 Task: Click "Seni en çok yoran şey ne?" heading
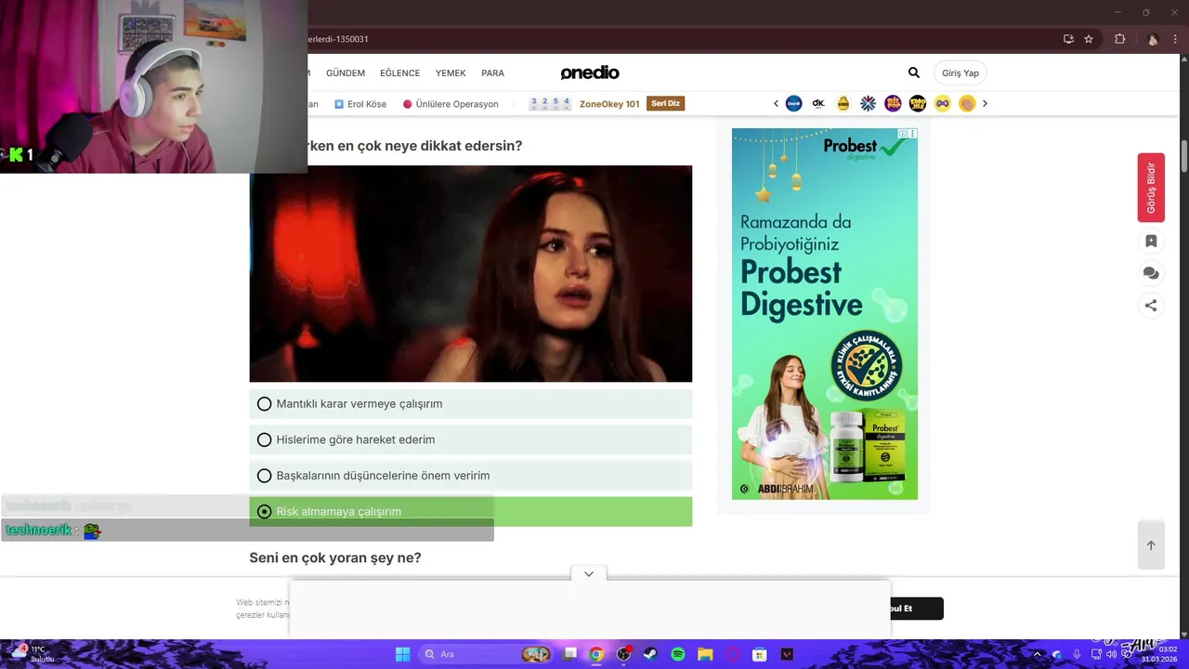pyautogui.click(x=335, y=557)
